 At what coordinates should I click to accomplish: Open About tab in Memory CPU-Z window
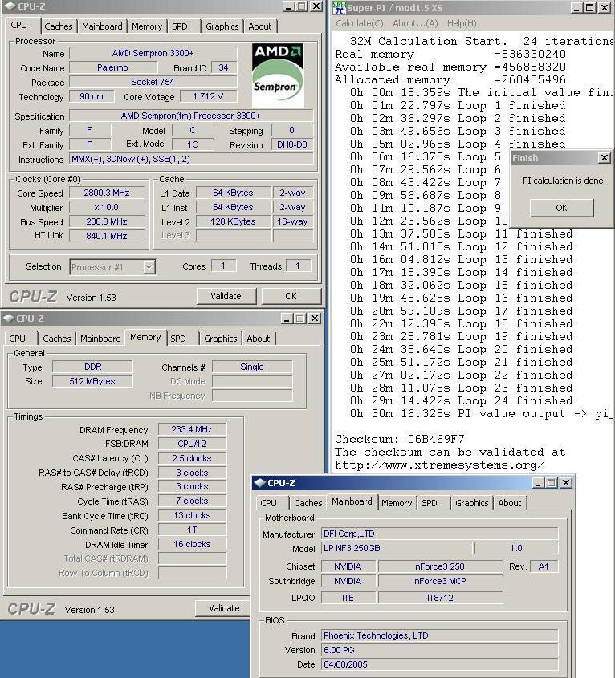tap(258, 339)
